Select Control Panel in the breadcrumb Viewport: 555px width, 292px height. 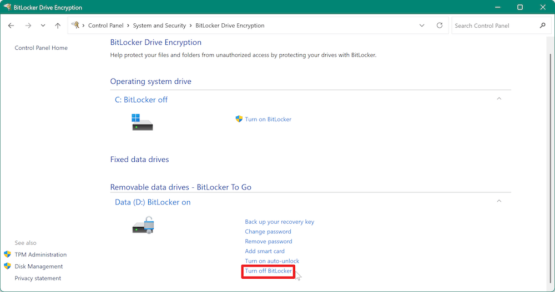106,25
